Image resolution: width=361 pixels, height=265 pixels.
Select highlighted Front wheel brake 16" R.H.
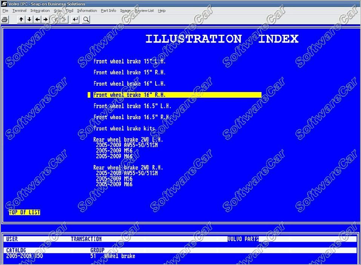[129, 95]
